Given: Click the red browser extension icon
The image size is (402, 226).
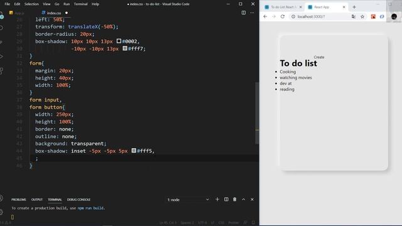Looking at the screenshot, I should pyautogui.click(x=373, y=17).
